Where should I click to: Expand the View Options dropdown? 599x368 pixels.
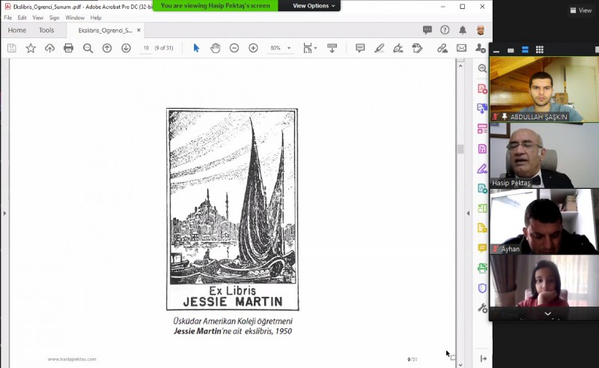pos(313,5)
